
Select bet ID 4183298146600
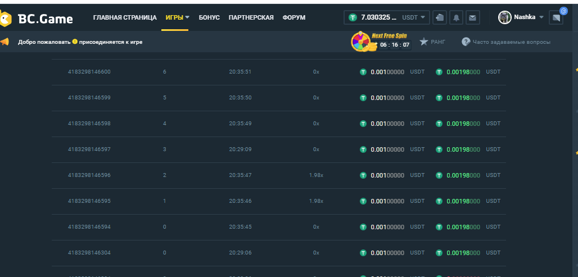click(x=89, y=72)
